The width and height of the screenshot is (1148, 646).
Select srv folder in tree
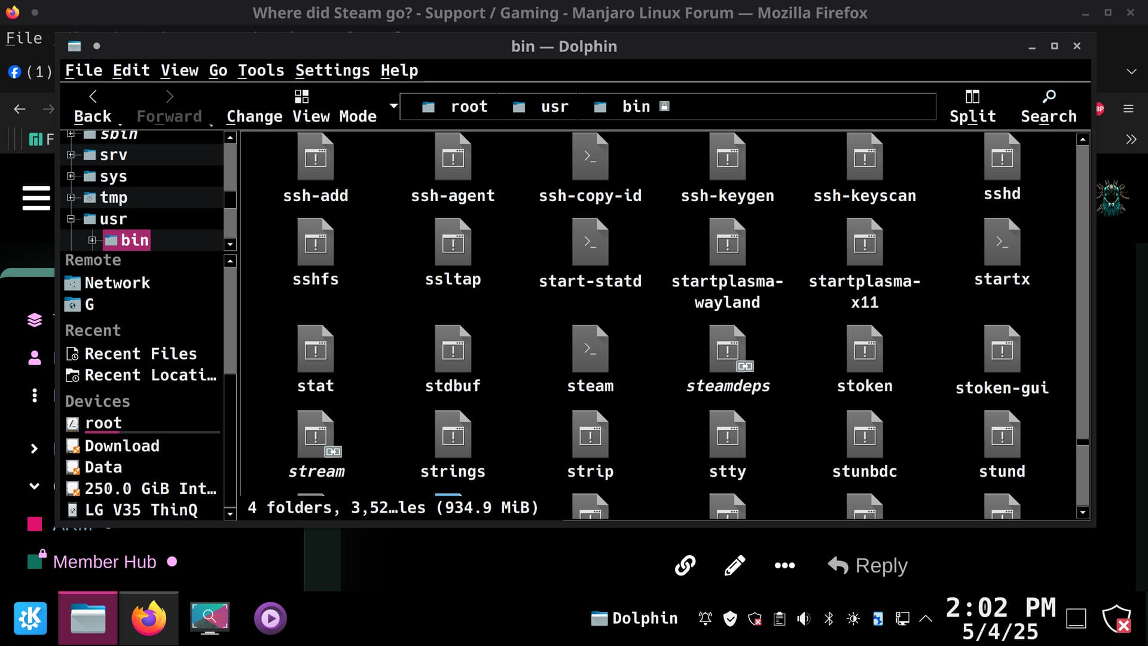point(113,155)
